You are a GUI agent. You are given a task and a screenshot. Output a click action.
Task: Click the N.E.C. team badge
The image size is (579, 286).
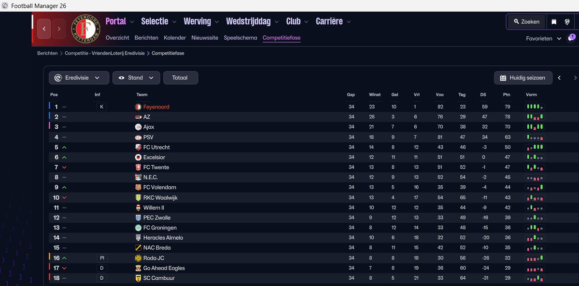point(138,177)
